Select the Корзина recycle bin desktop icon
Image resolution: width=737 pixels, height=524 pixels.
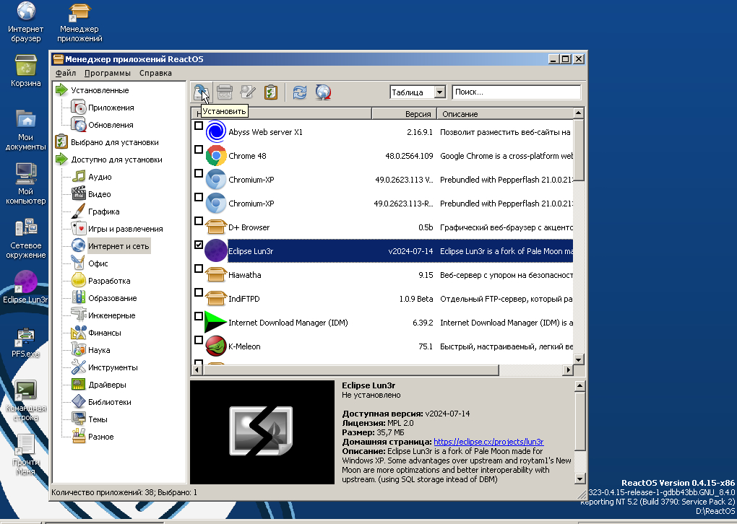tap(26, 71)
